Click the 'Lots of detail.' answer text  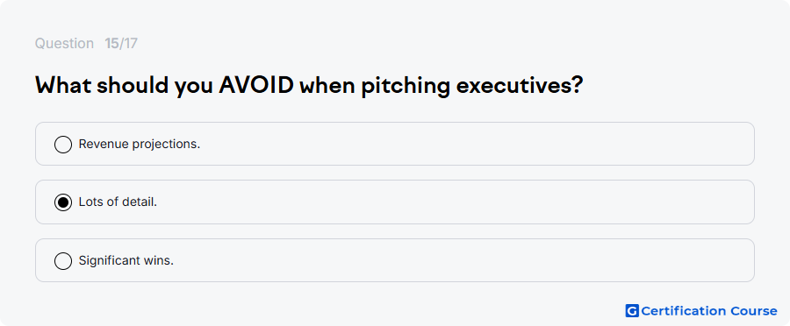click(118, 202)
